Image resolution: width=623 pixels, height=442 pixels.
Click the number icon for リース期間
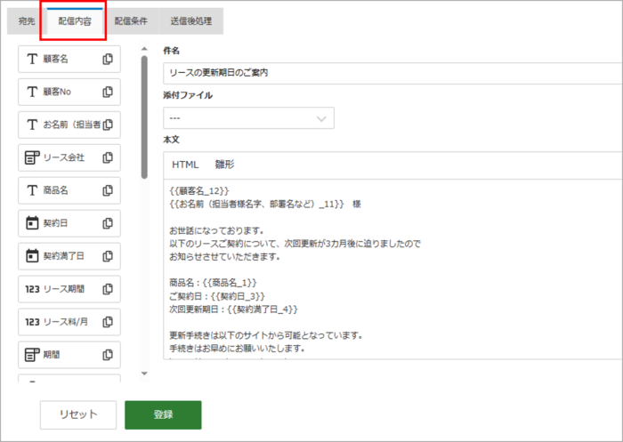click(x=33, y=289)
